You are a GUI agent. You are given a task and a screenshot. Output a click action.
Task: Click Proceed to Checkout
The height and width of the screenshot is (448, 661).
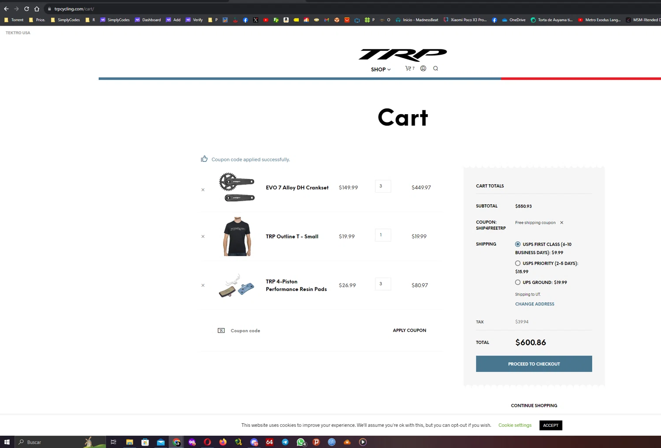[x=534, y=364]
